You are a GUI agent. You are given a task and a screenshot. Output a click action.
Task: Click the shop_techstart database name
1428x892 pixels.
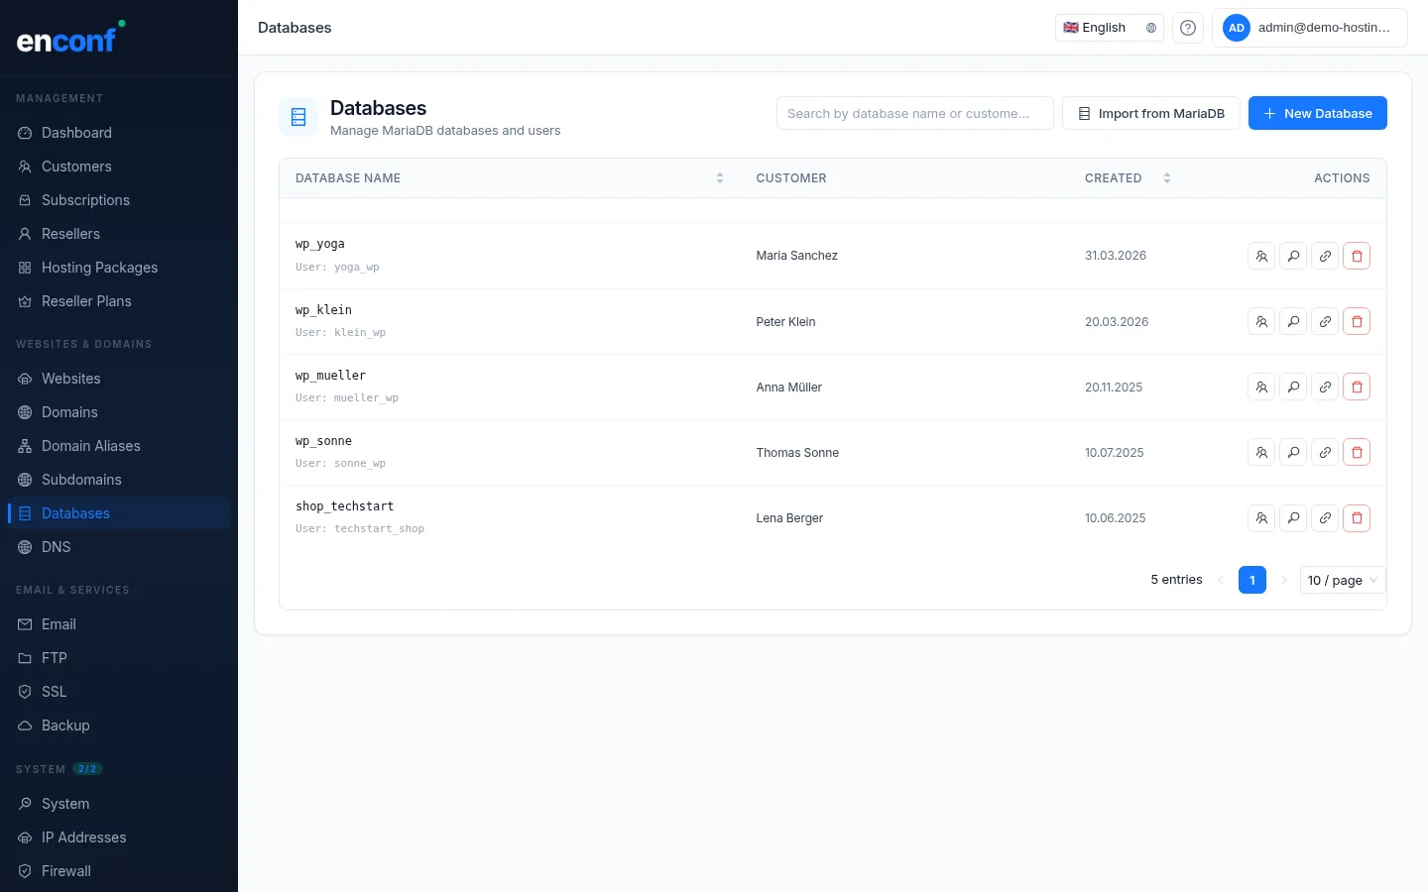pyautogui.click(x=344, y=506)
